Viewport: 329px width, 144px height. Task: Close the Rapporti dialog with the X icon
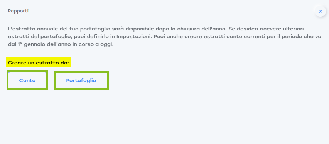pos(320,11)
